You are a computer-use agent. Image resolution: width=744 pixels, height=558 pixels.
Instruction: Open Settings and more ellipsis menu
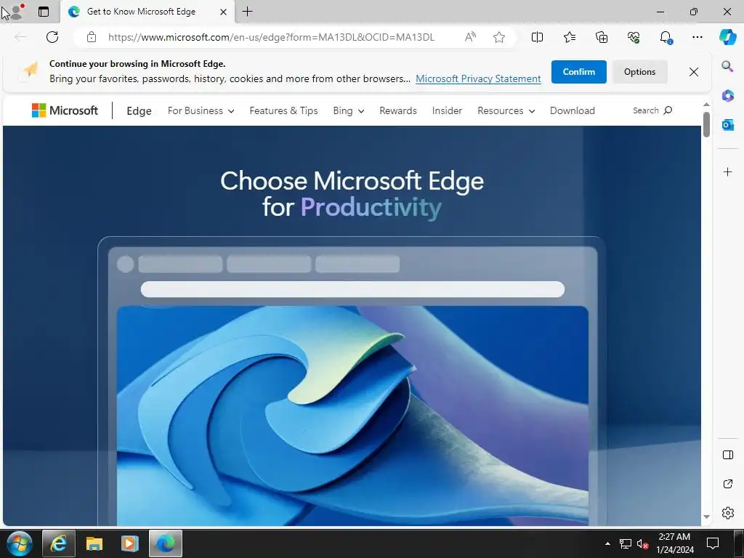(697, 37)
